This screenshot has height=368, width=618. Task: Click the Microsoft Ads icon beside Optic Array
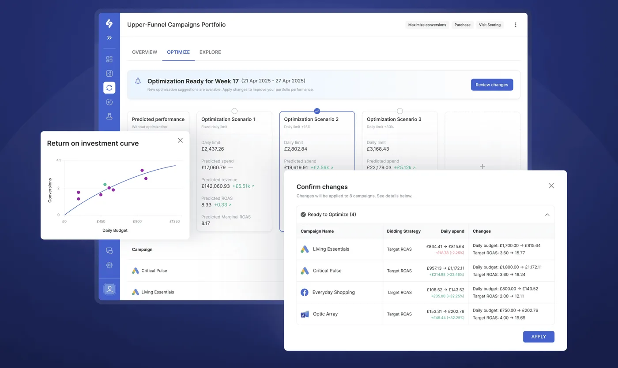tap(305, 314)
